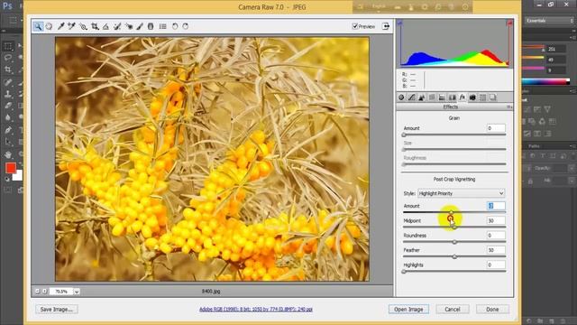This screenshot has width=577, height=325.
Task: Click the Cancel button
Action: [453, 309]
